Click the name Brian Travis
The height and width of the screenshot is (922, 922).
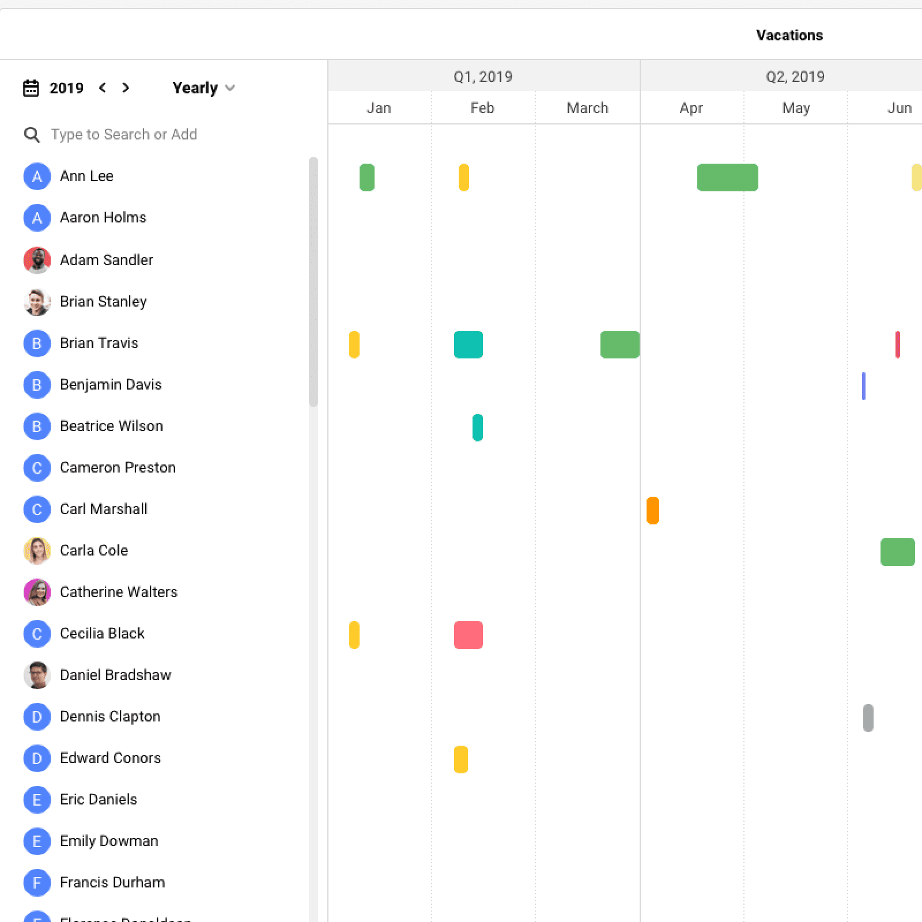pos(99,343)
